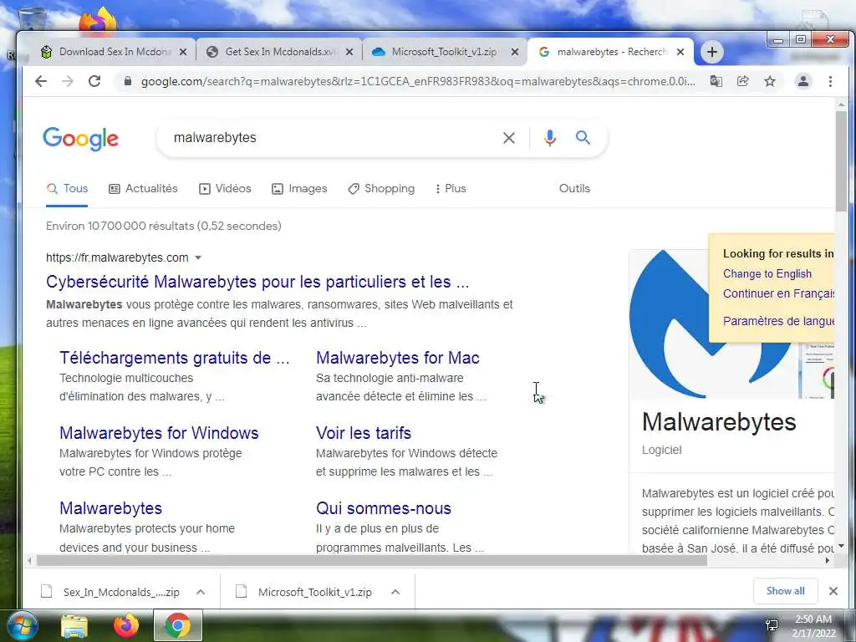
Task: Select the Vidéos search filter
Action: (x=225, y=189)
